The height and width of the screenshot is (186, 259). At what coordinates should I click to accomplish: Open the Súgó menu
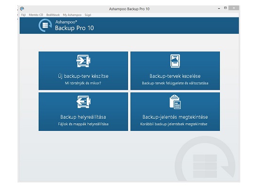88,15
